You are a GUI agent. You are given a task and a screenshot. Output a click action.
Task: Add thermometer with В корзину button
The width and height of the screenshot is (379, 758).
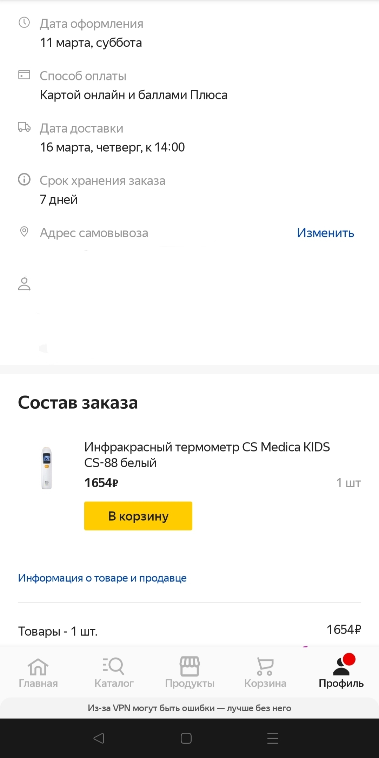[x=138, y=516]
